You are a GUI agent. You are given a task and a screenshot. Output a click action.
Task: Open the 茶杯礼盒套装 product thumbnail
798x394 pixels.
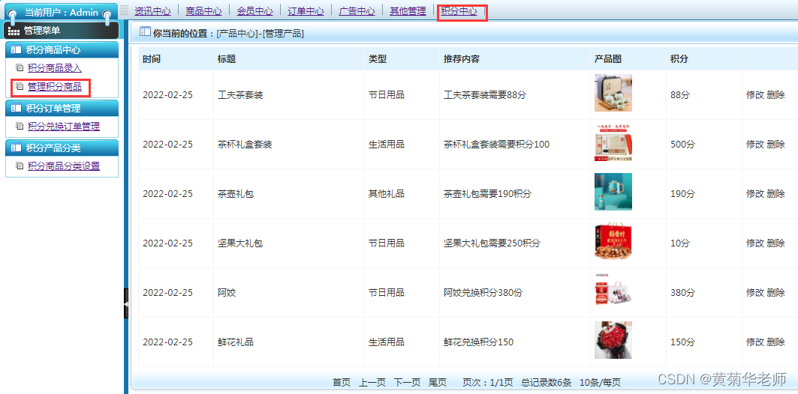[x=613, y=142]
